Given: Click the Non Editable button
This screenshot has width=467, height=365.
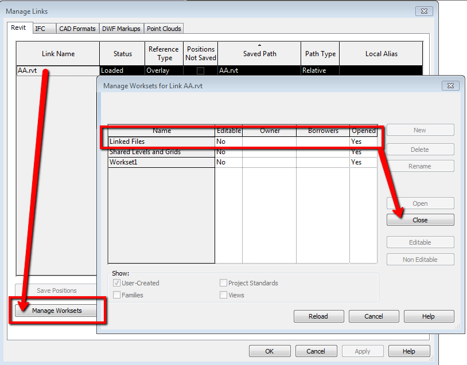Looking at the screenshot, I should tap(419, 259).
